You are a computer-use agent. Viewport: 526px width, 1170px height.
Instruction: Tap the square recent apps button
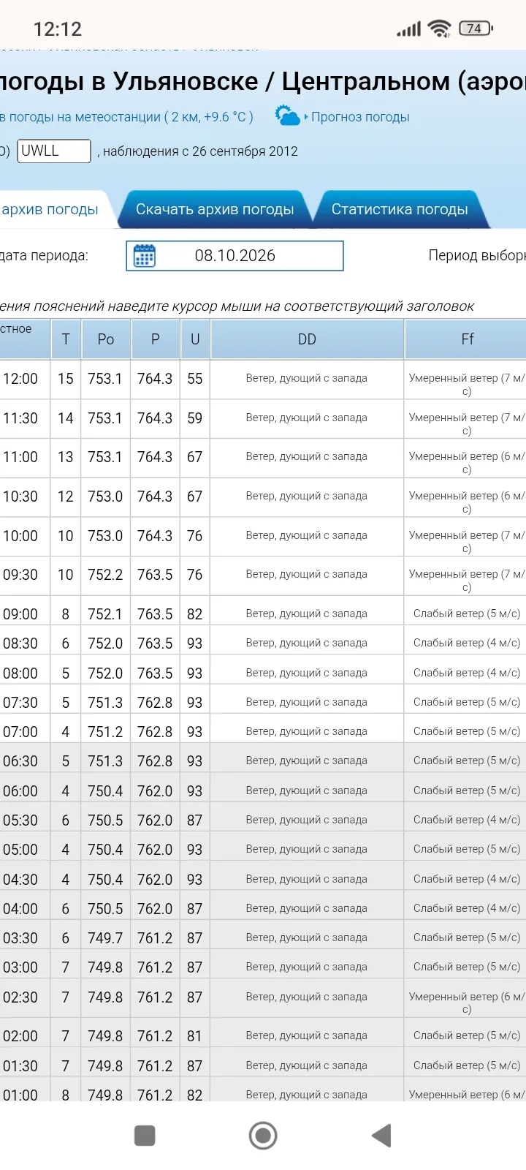tap(145, 1136)
